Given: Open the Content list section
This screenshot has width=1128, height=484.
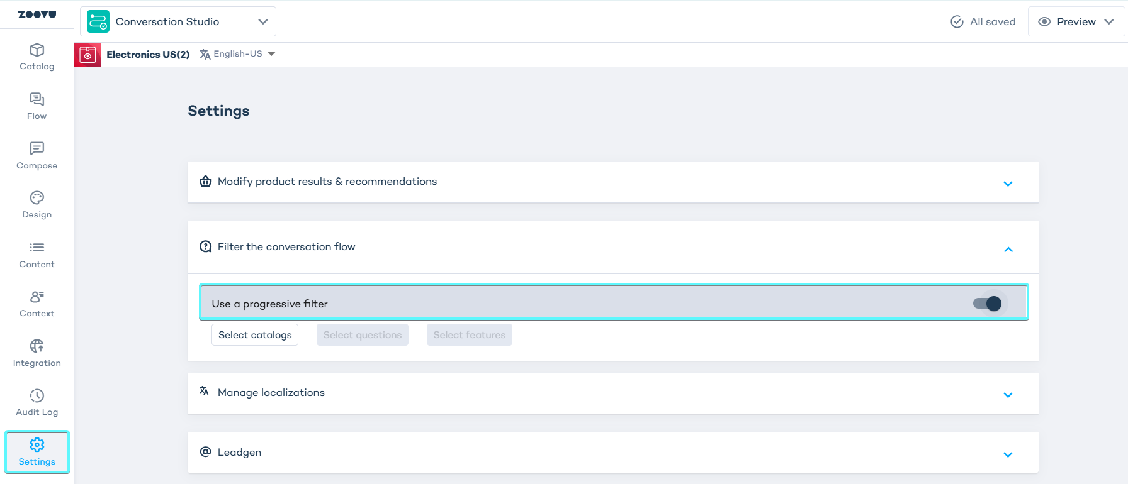Looking at the screenshot, I should click(x=37, y=255).
